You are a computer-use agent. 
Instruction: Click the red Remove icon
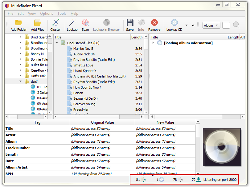click(x=154, y=22)
